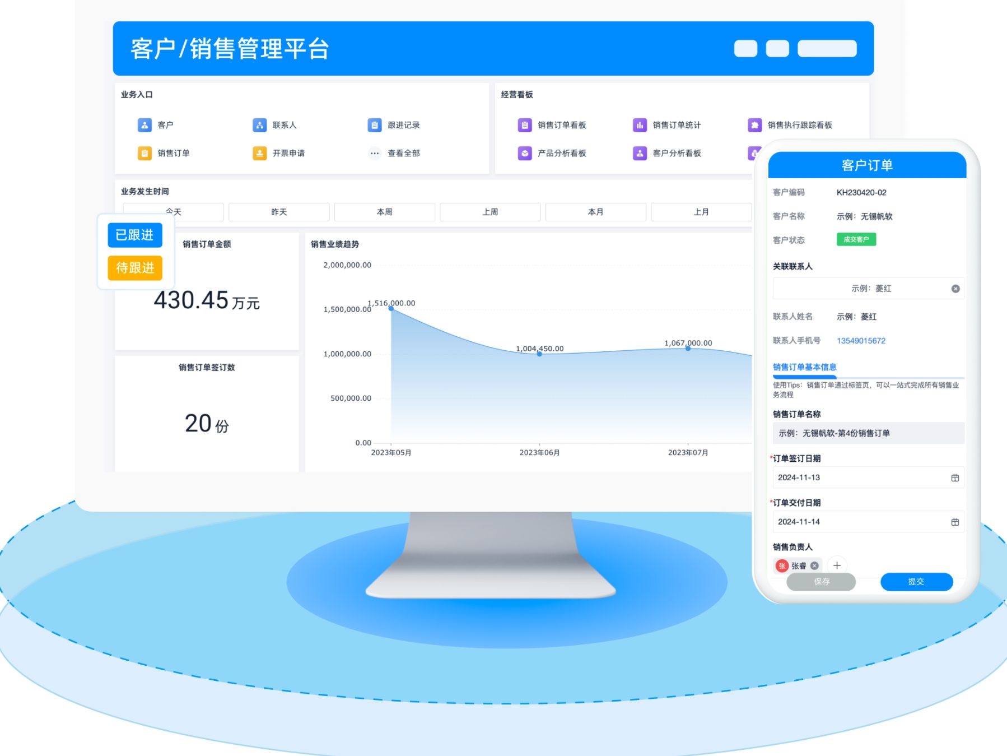The width and height of the screenshot is (1007, 756).
Task: Add another 销售负责人 with plus icon
Action: tap(837, 565)
